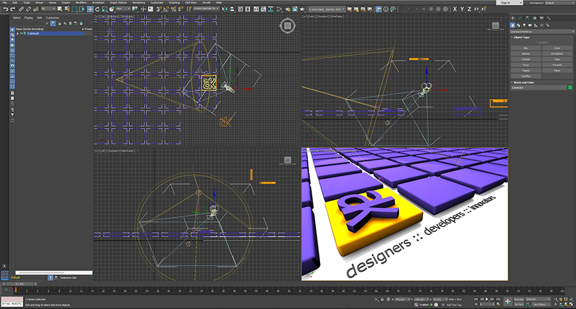Open the Hierarchy command panel tab
Screen dimensions: 576x309
coord(527,18)
